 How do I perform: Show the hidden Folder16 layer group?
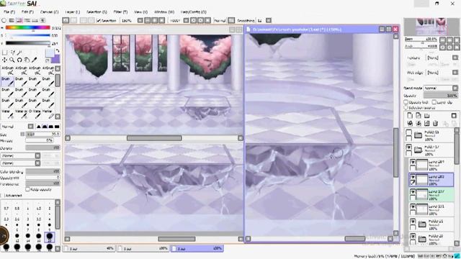click(x=408, y=132)
